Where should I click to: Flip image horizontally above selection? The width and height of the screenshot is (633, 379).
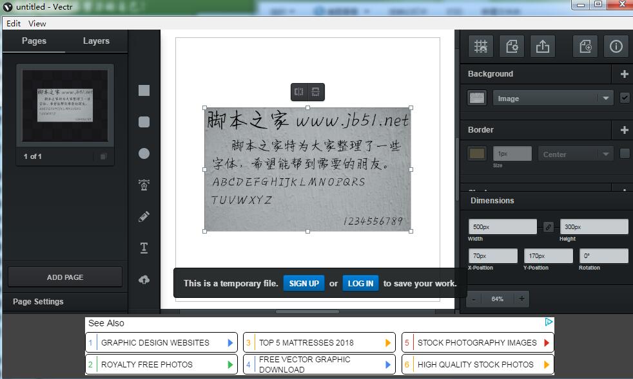tap(299, 92)
